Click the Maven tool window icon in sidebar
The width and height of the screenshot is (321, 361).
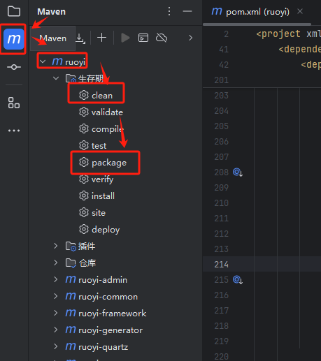click(x=14, y=39)
